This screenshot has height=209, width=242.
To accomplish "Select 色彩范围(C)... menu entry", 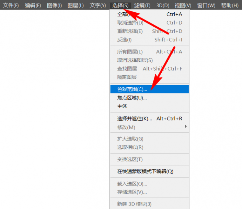I will [132, 89].
